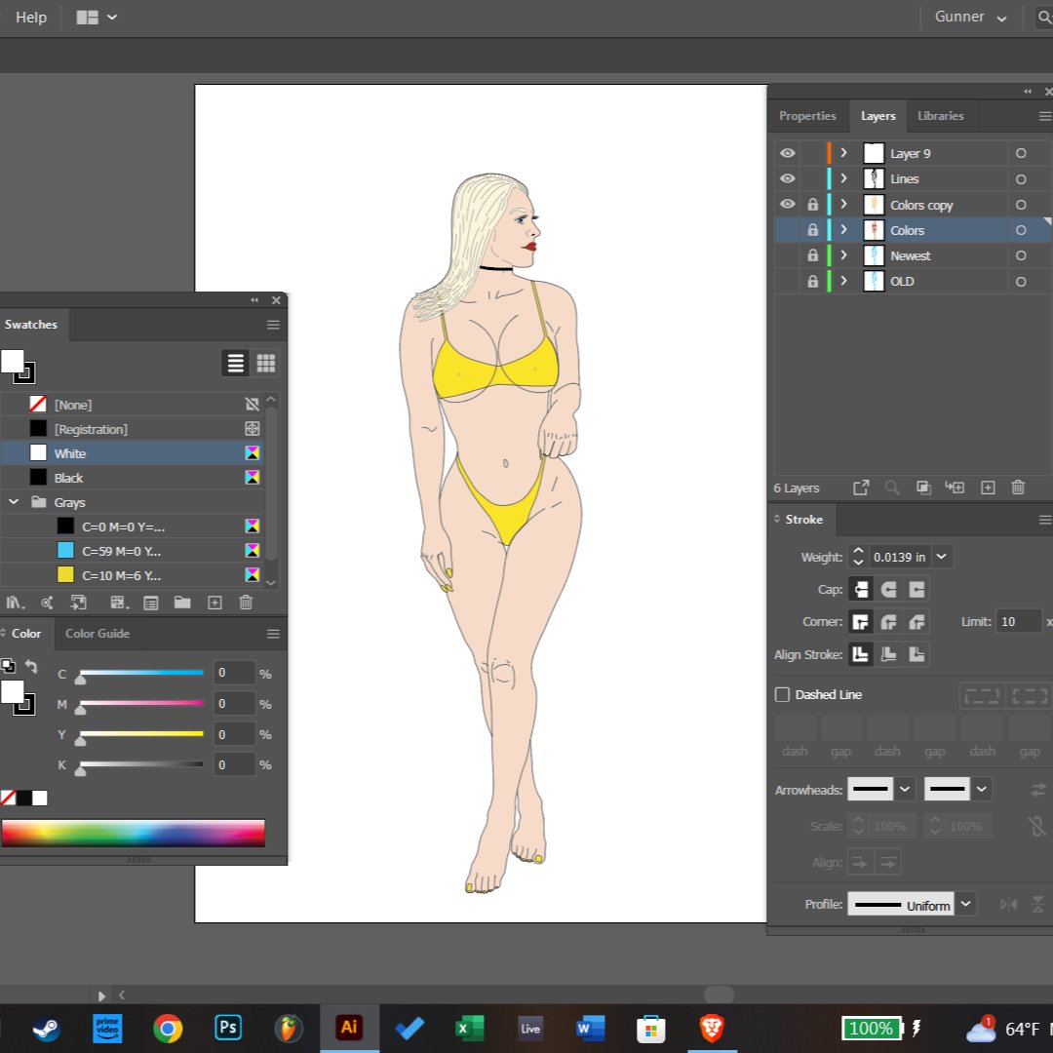Open the stroke Profile dropdown
Image resolution: width=1053 pixels, height=1053 pixels.
pos(965,904)
